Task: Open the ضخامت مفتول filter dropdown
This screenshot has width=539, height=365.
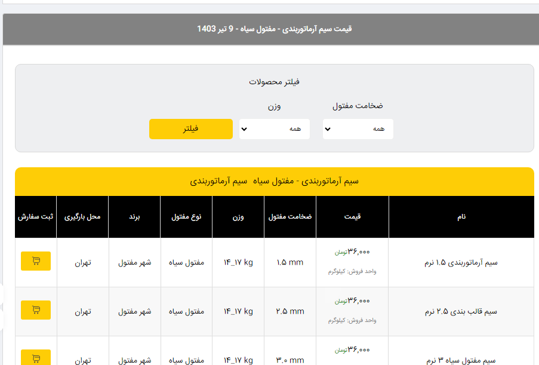Action: (358, 129)
